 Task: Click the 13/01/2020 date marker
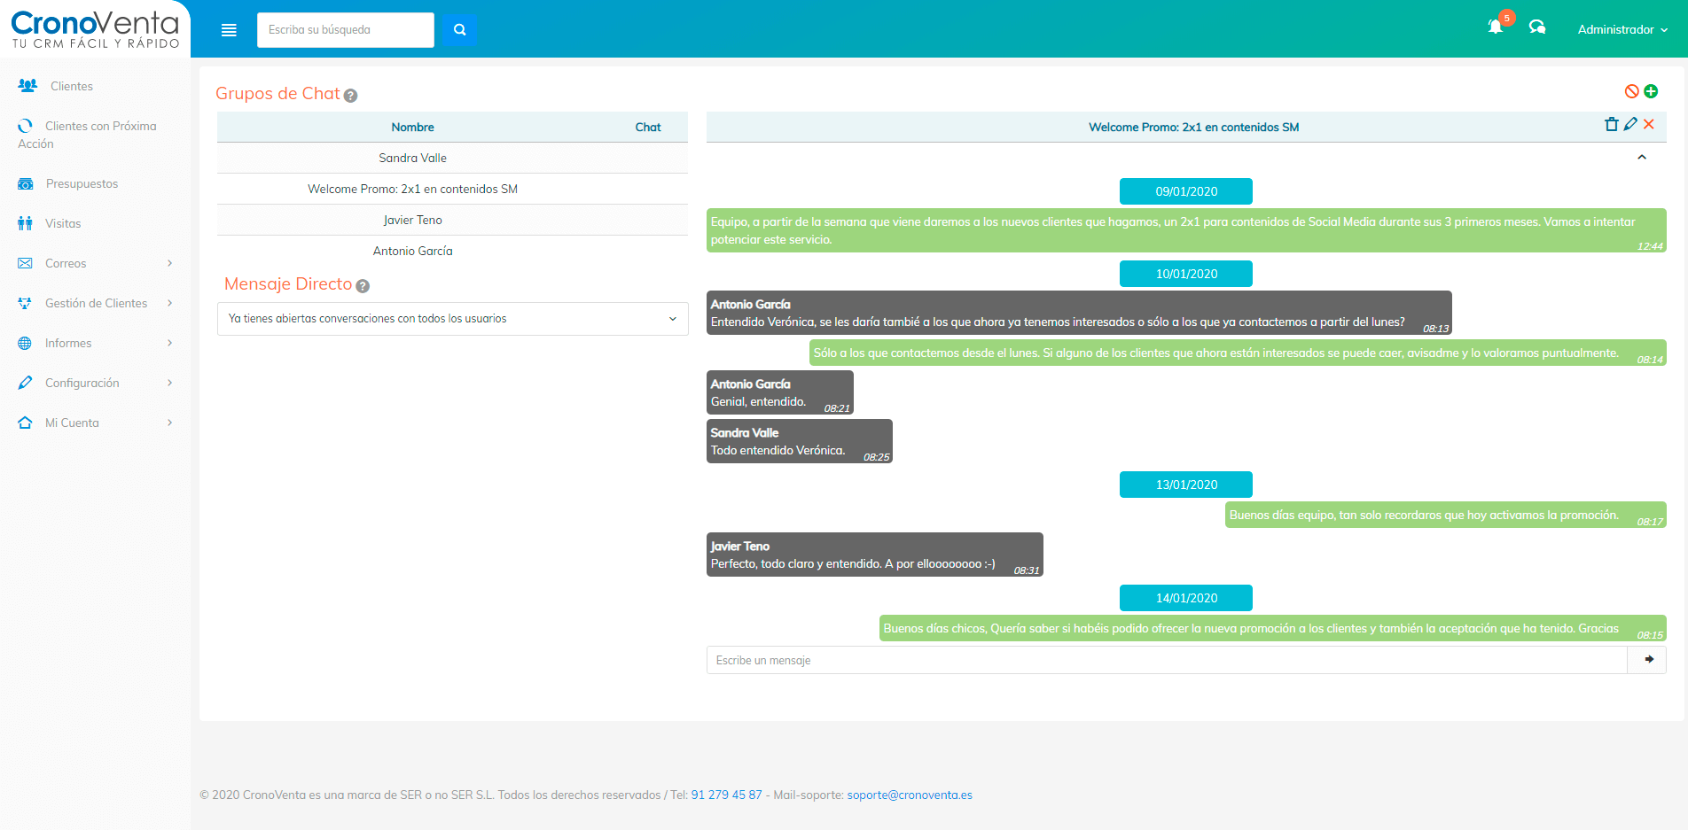(x=1186, y=485)
